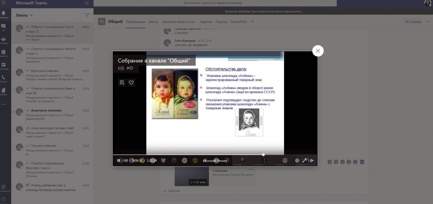Click the video progress slider handle
The image size is (433, 204).
tap(263, 155)
